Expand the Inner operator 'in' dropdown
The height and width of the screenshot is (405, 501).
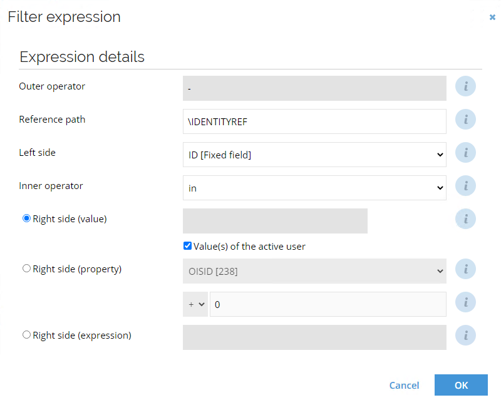coord(314,188)
